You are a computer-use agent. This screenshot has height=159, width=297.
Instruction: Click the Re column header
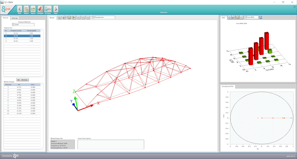(19, 85)
